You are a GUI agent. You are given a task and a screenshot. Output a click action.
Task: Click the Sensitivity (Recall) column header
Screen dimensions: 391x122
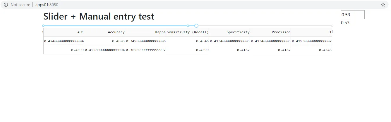click(x=188, y=32)
